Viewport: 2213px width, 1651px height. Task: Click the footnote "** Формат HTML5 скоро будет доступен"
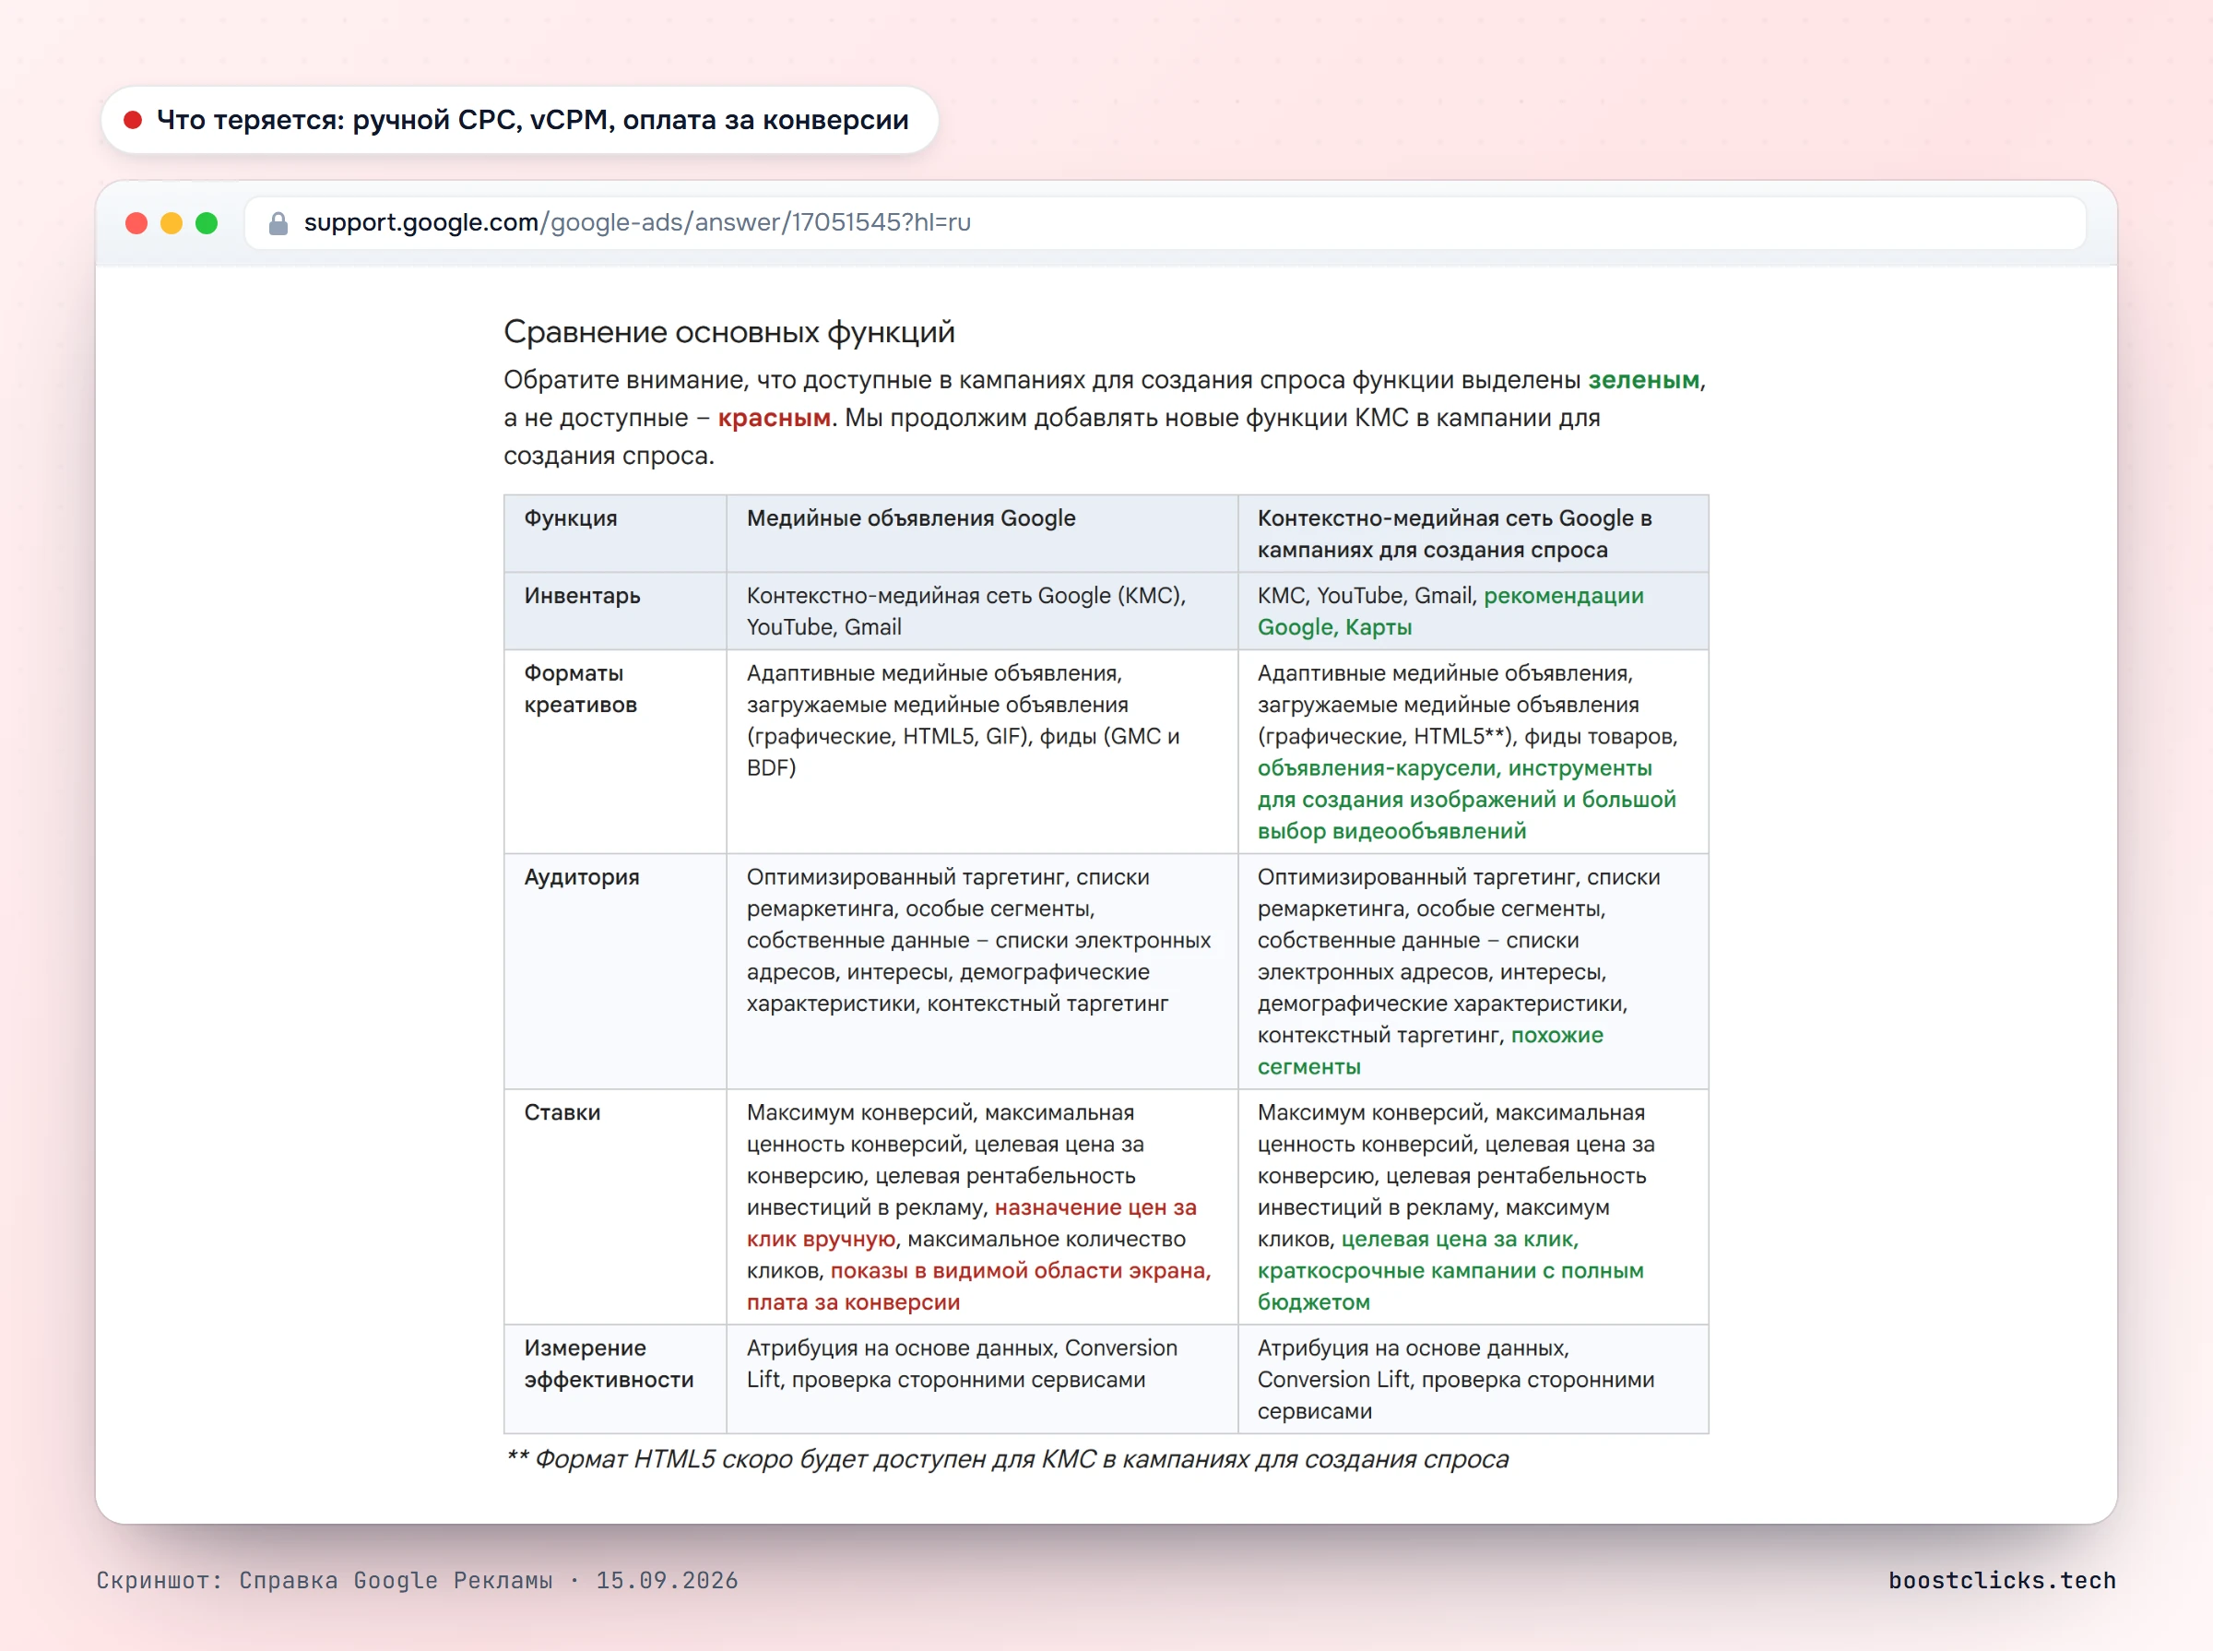coord(1007,1459)
